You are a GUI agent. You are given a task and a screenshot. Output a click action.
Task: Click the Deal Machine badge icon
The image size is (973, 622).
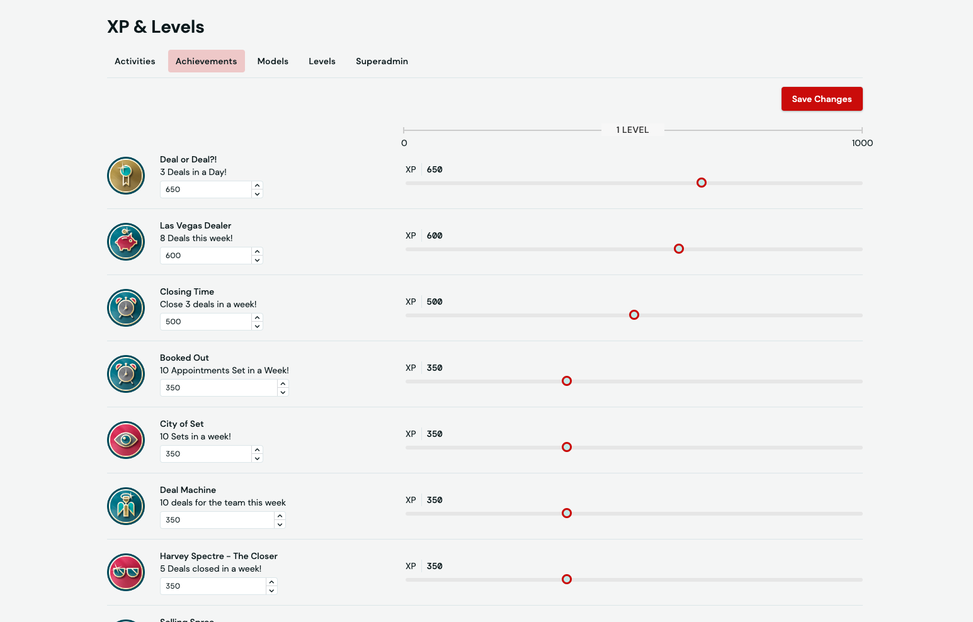[x=126, y=506]
